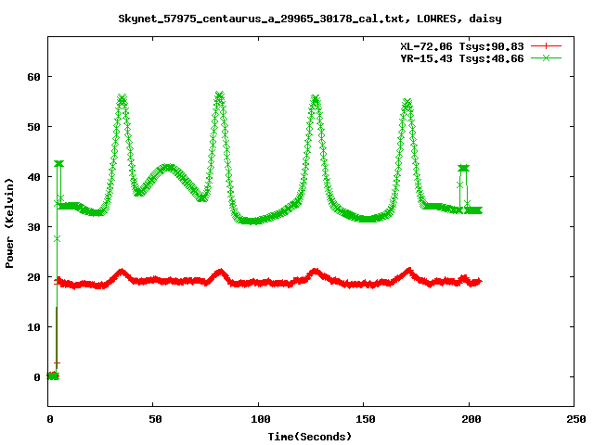Screen dimensions: 594x445
Task: Click the plot title Skynet_57975_centaurus_a text
Action: tap(309, 19)
